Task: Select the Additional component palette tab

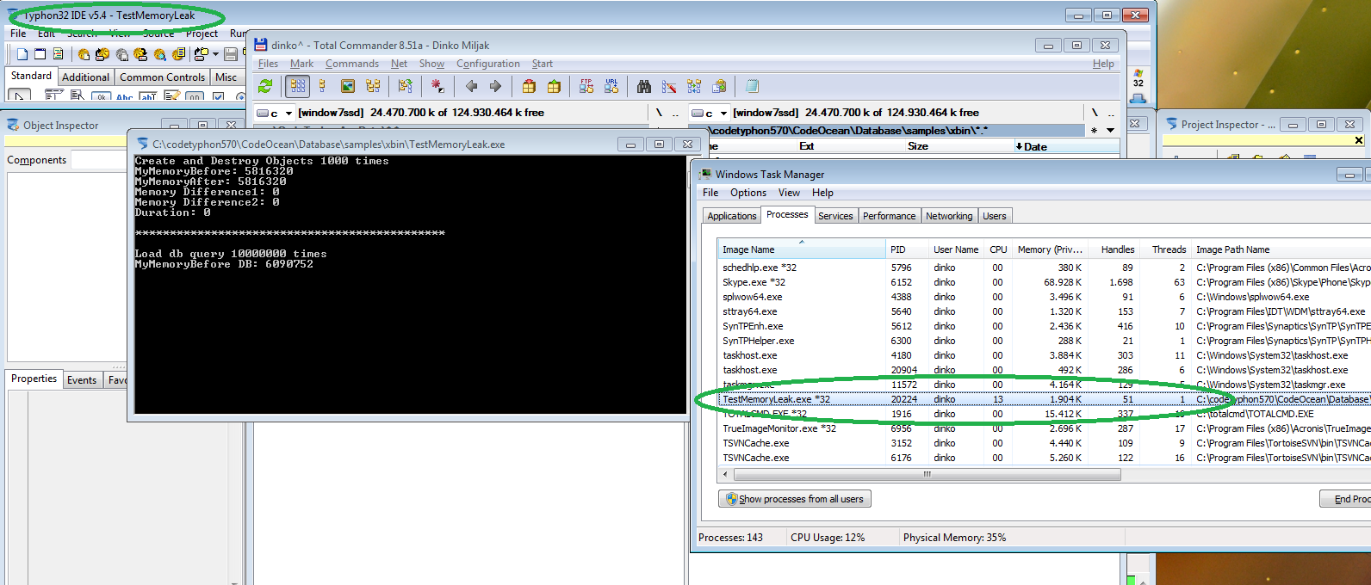Action: (86, 77)
